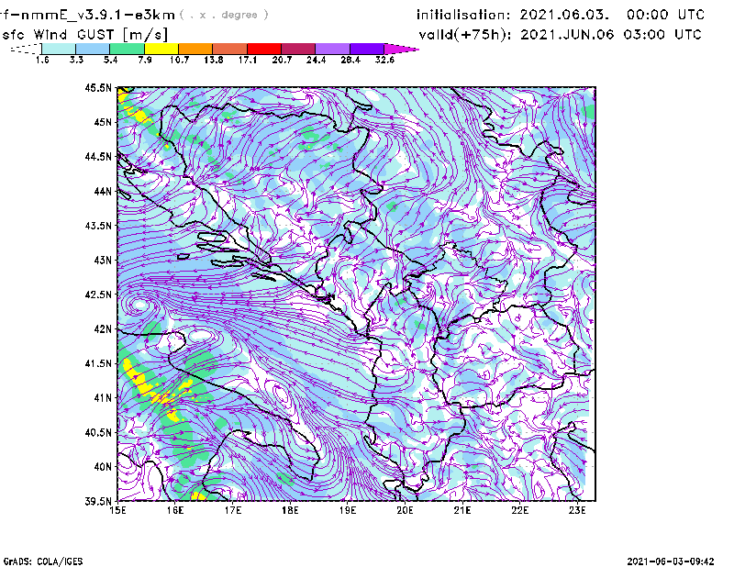
Task: Click the '21E' longitude label
Action: click(462, 510)
